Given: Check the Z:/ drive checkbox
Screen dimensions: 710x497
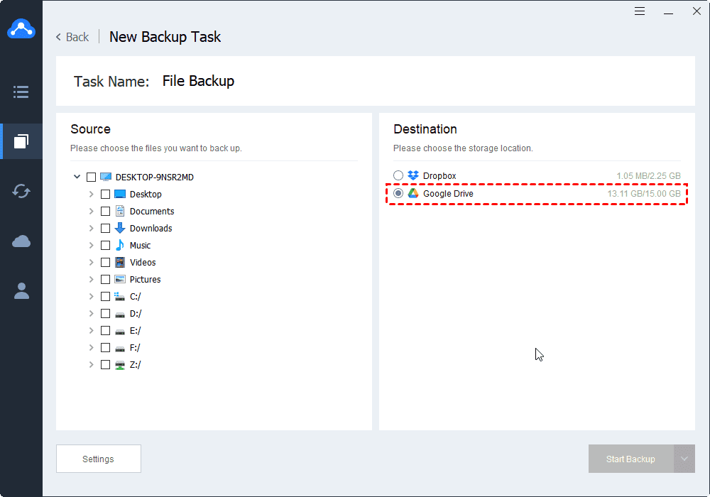Looking at the screenshot, I should 106,365.
